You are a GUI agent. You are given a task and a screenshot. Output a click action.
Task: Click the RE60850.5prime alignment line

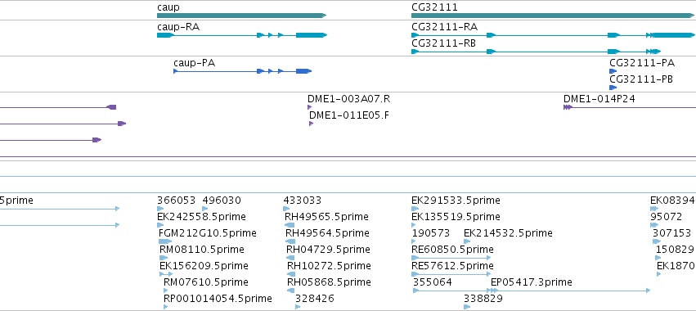point(451,258)
